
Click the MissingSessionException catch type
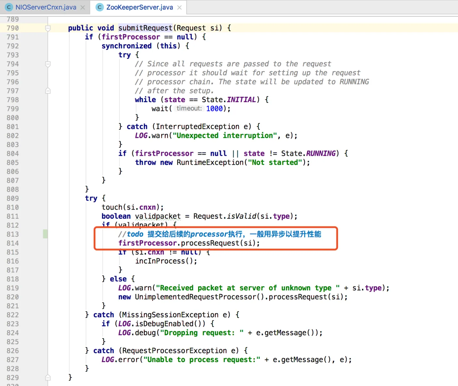(170, 315)
